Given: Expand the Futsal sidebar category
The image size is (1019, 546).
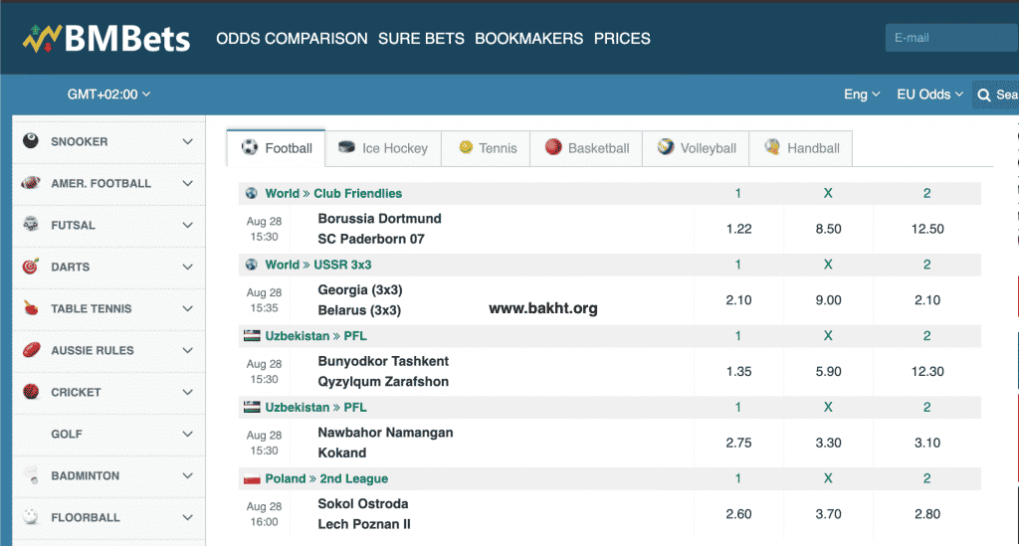Looking at the screenshot, I should [187, 225].
